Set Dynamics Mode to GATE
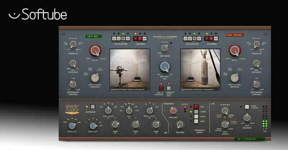The width and height of the screenshot is (288, 150). tap(196, 121)
